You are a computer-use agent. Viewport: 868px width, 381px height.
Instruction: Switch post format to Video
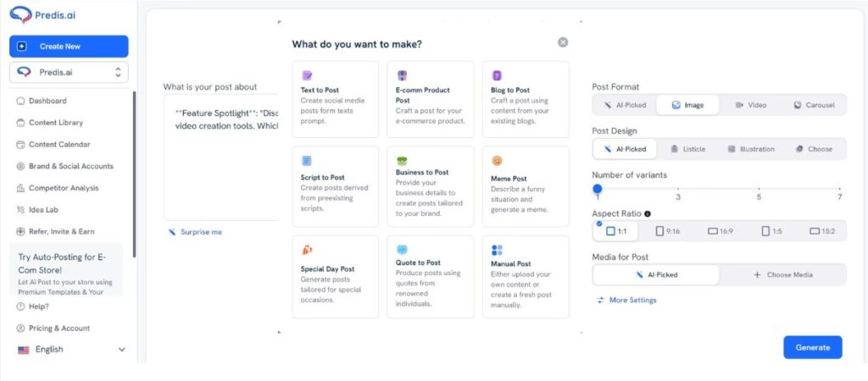point(750,105)
